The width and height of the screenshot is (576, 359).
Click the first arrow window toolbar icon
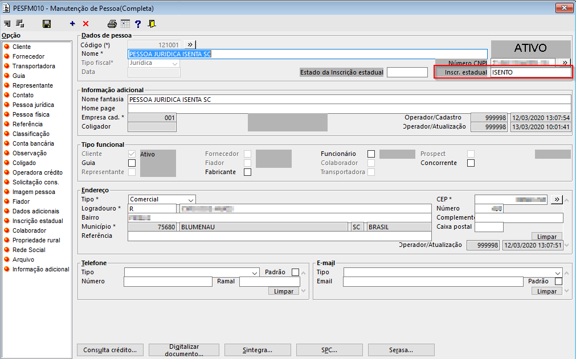[7, 24]
